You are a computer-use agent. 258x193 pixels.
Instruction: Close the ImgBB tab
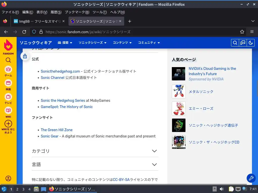point(63,21)
